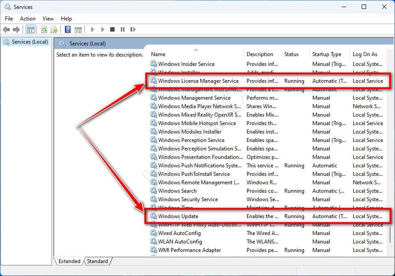Select Windows Modules Installer row
The width and height of the screenshot is (395, 276).
coord(267,132)
